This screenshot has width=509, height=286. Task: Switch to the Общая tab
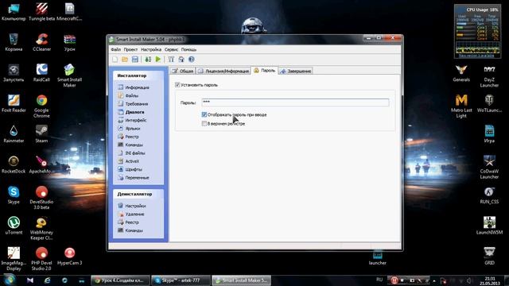(x=183, y=71)
